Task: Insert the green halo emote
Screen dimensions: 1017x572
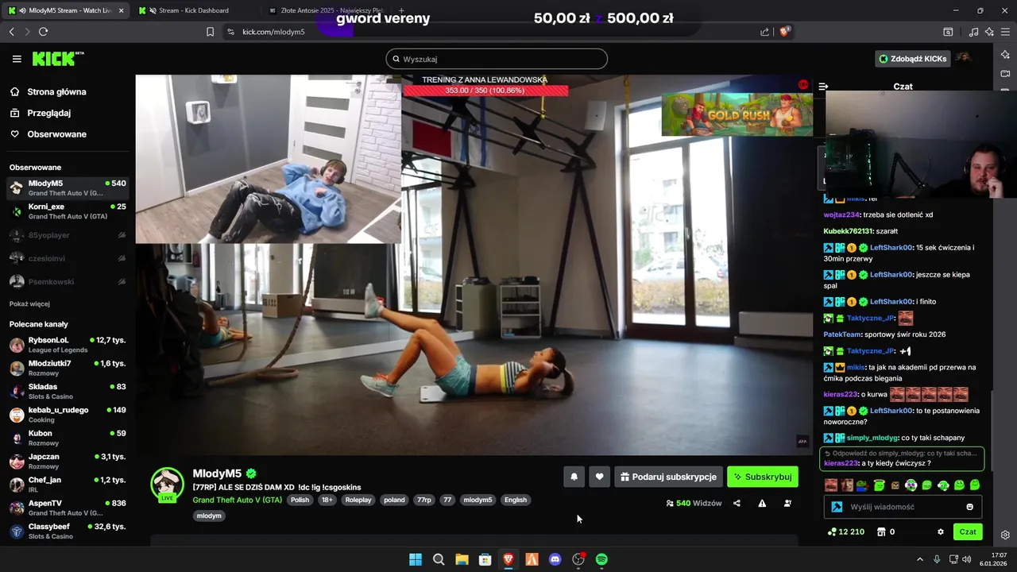Action: tap(879, 485)
